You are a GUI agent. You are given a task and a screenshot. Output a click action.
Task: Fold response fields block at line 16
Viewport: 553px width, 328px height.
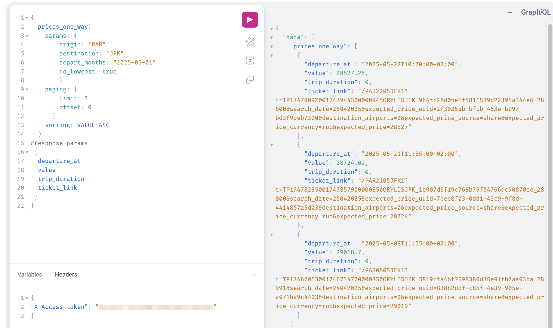[x=27, y=152]
